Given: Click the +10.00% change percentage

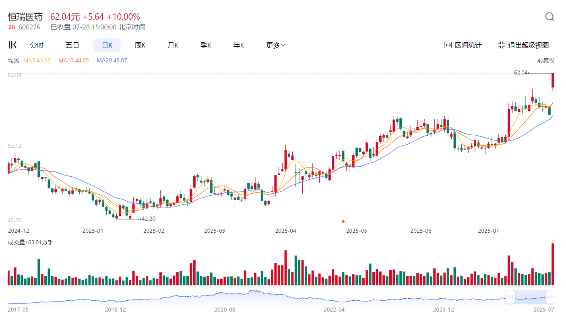Looking at the screenshot, I should (x=123, y=17).
